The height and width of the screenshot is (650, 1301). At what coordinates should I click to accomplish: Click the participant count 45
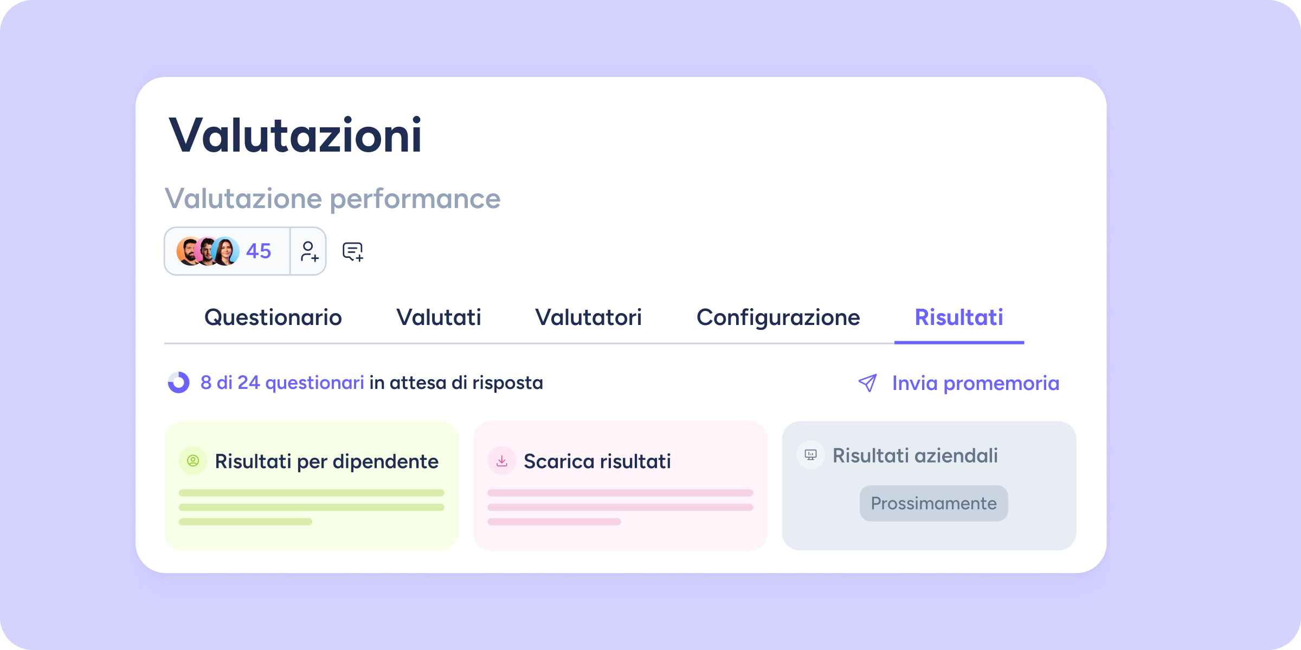(x=259, y=251)
